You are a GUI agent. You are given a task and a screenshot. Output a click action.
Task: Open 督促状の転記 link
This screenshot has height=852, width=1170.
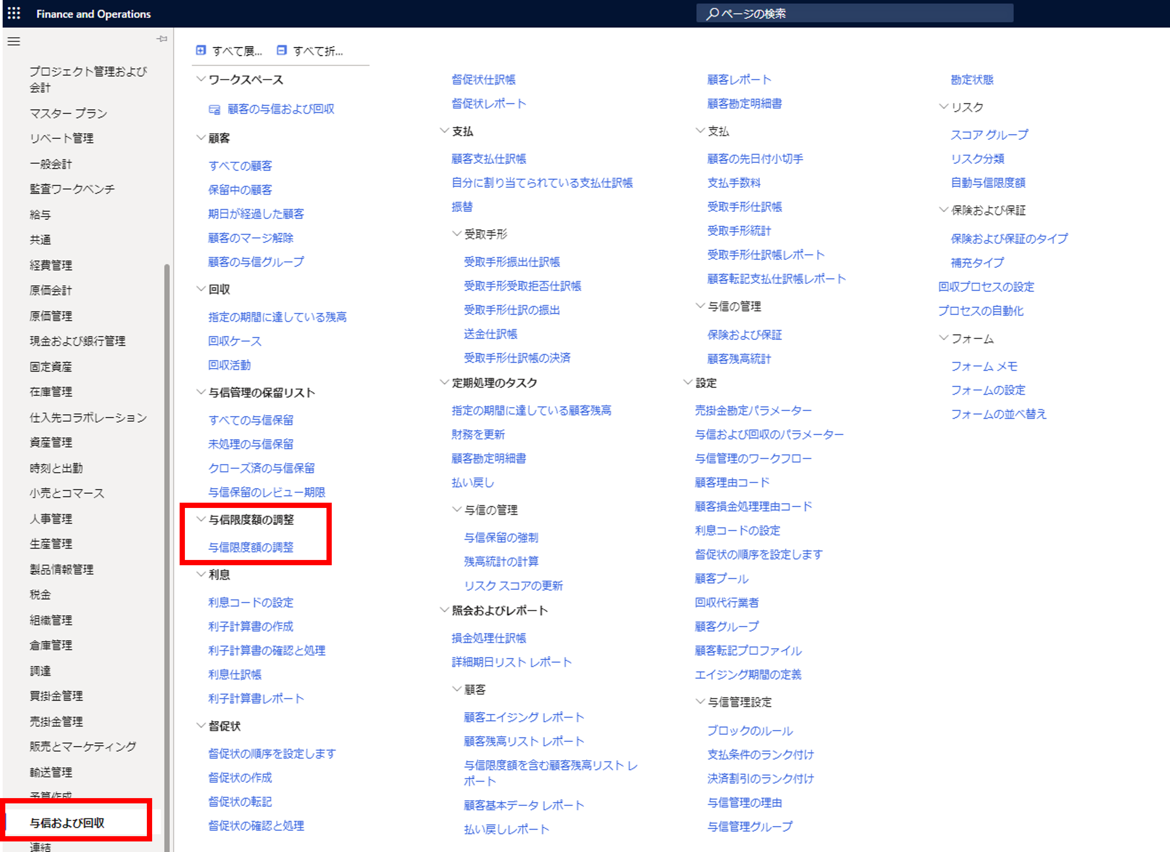(x=240, y=802)
